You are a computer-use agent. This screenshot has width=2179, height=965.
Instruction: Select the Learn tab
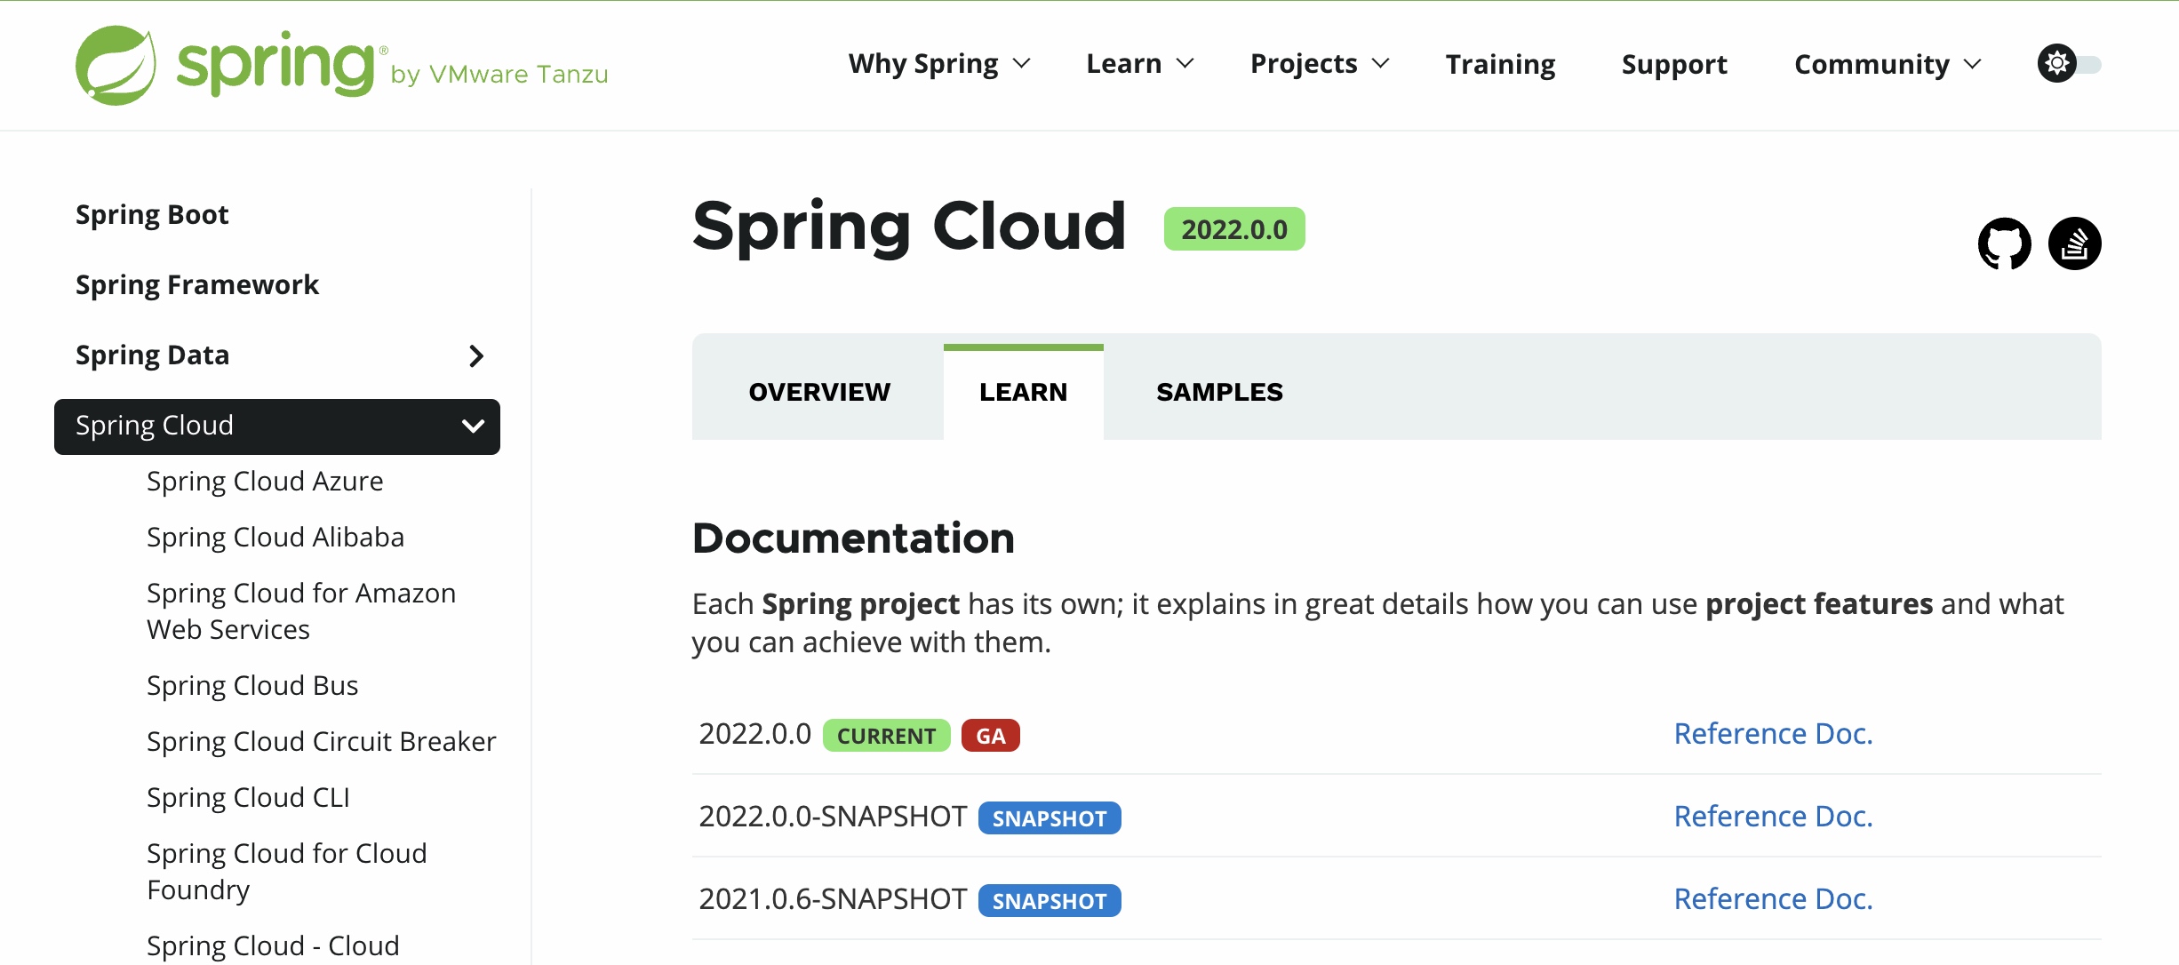click(1023, 392)
